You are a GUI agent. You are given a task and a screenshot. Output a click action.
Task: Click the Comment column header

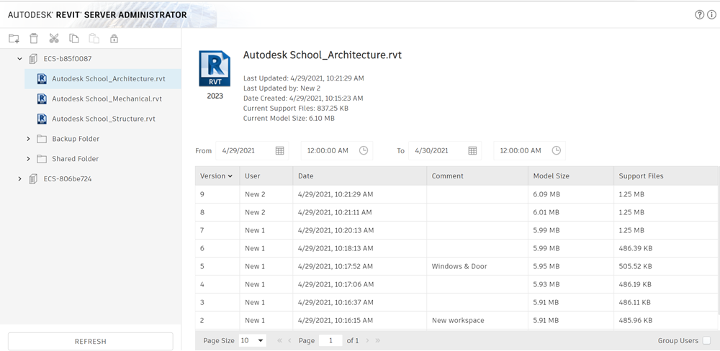[477, 175]
